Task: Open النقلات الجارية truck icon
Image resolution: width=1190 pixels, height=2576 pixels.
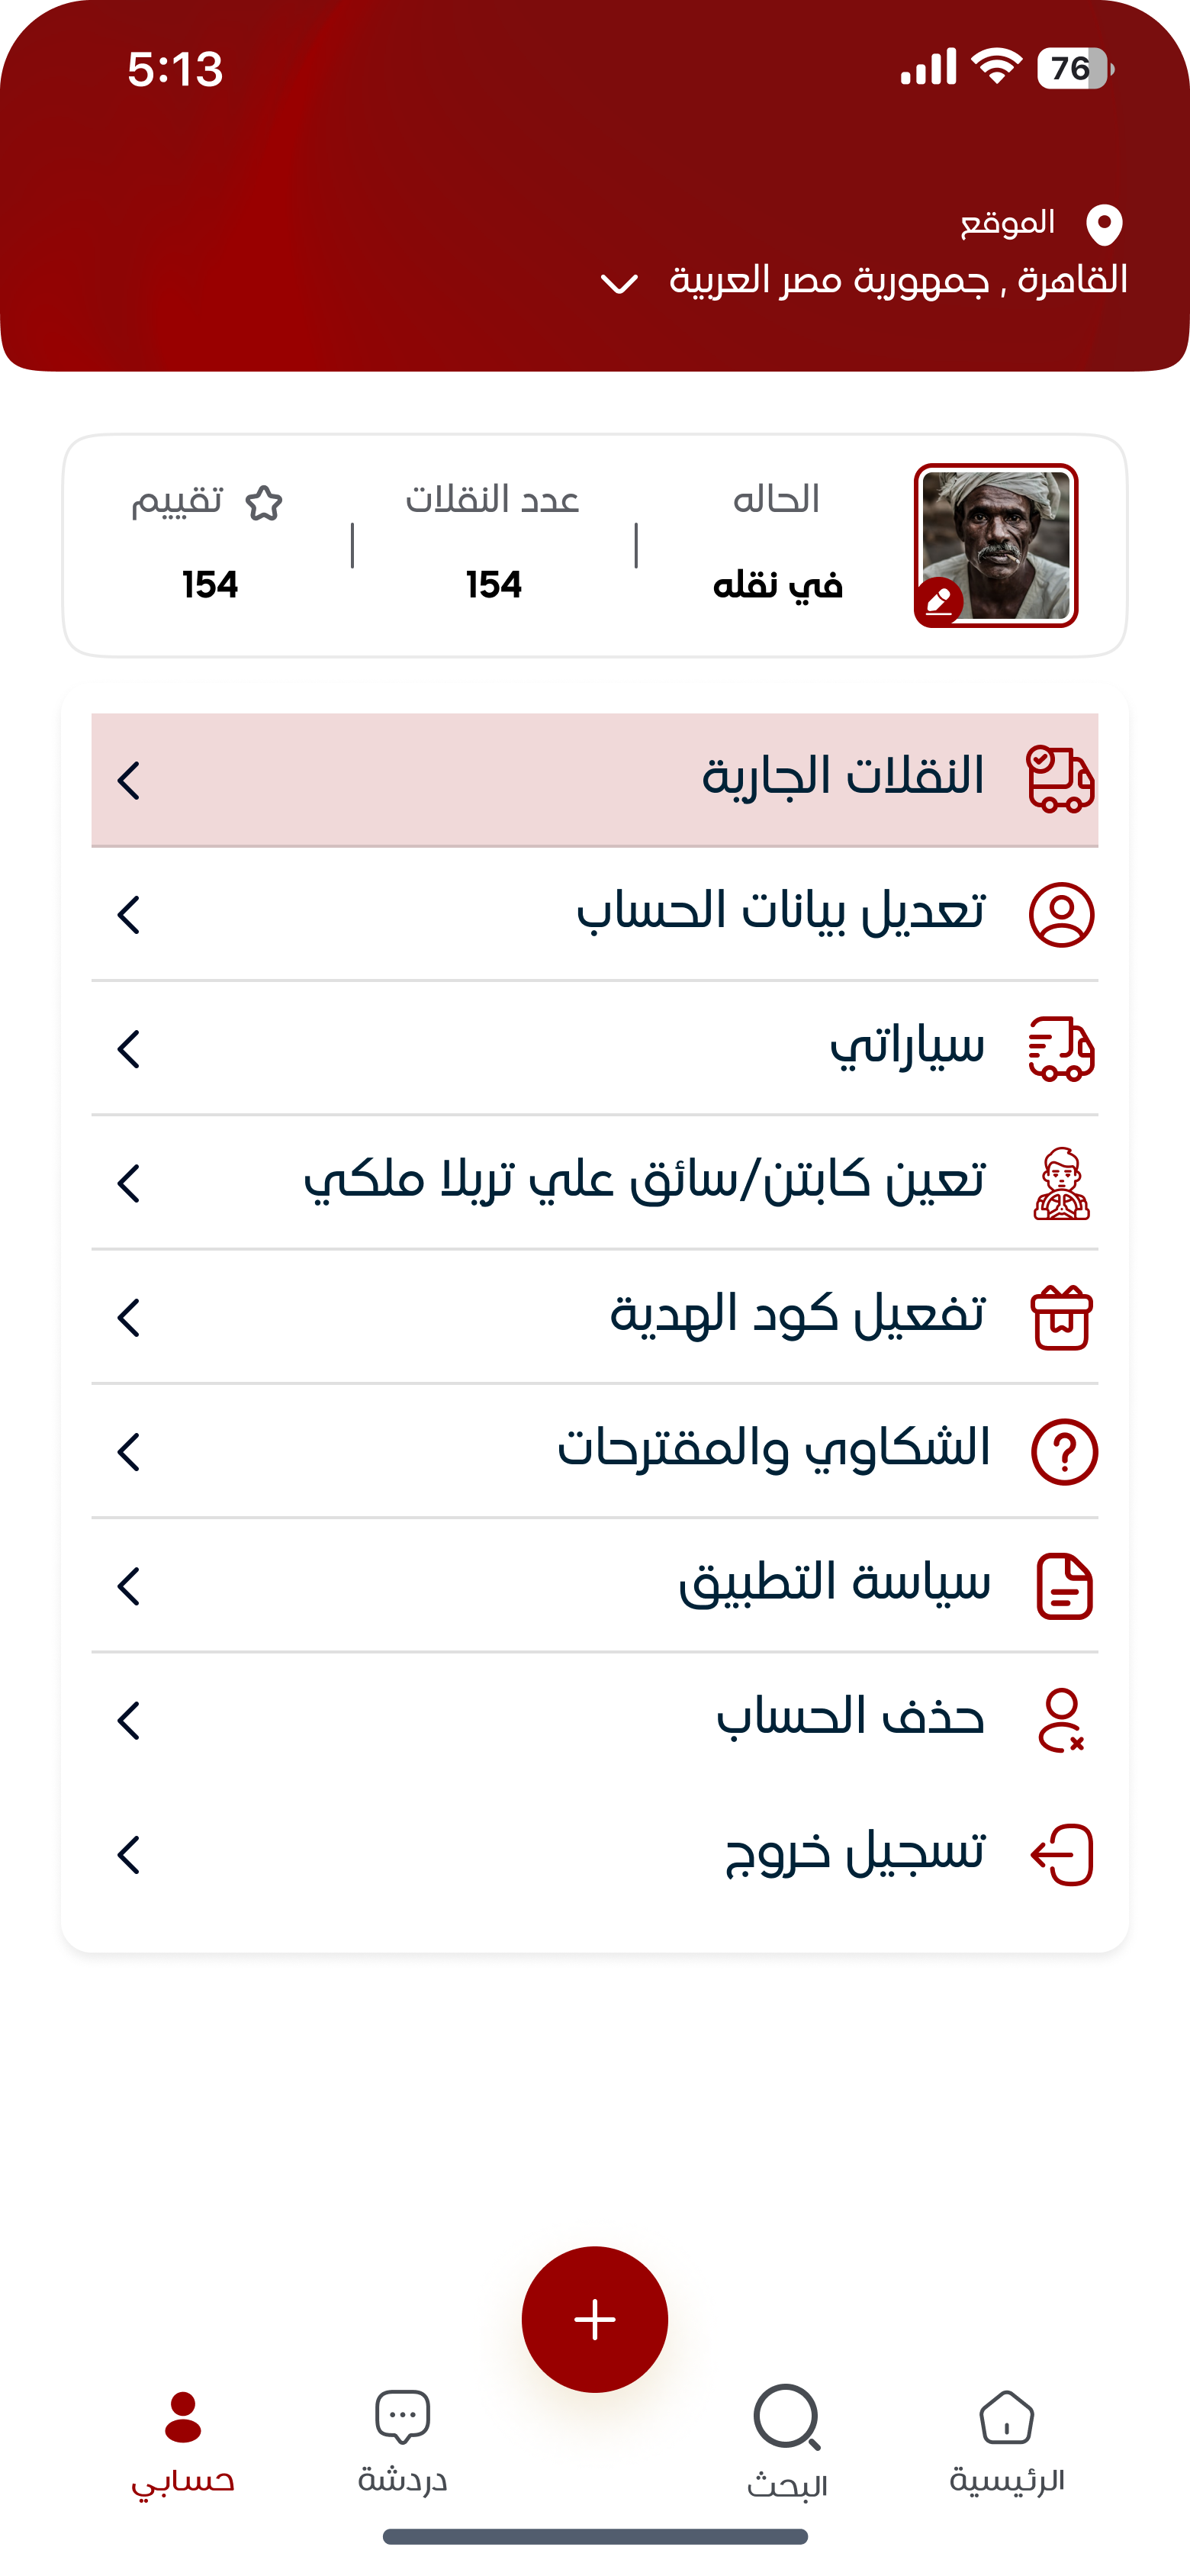Action: (x=1060, y=779)
